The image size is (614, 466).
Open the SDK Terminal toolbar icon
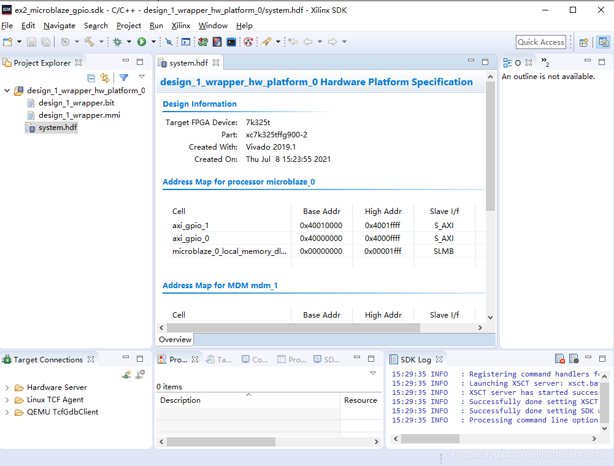click(231, 42)
